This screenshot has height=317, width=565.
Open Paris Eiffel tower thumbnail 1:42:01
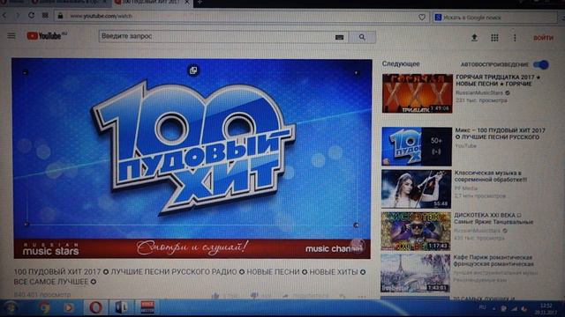tap(416, 273)
